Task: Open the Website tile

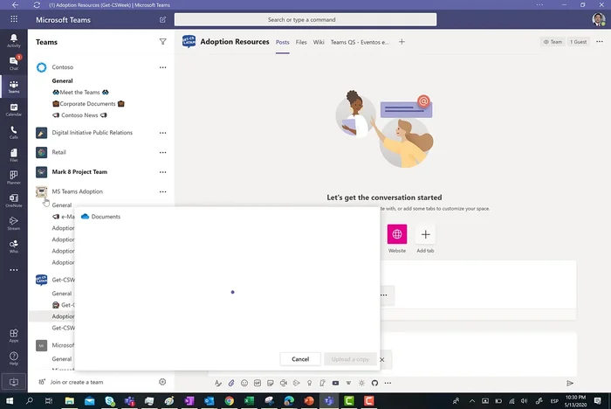Action: (397, 239)
